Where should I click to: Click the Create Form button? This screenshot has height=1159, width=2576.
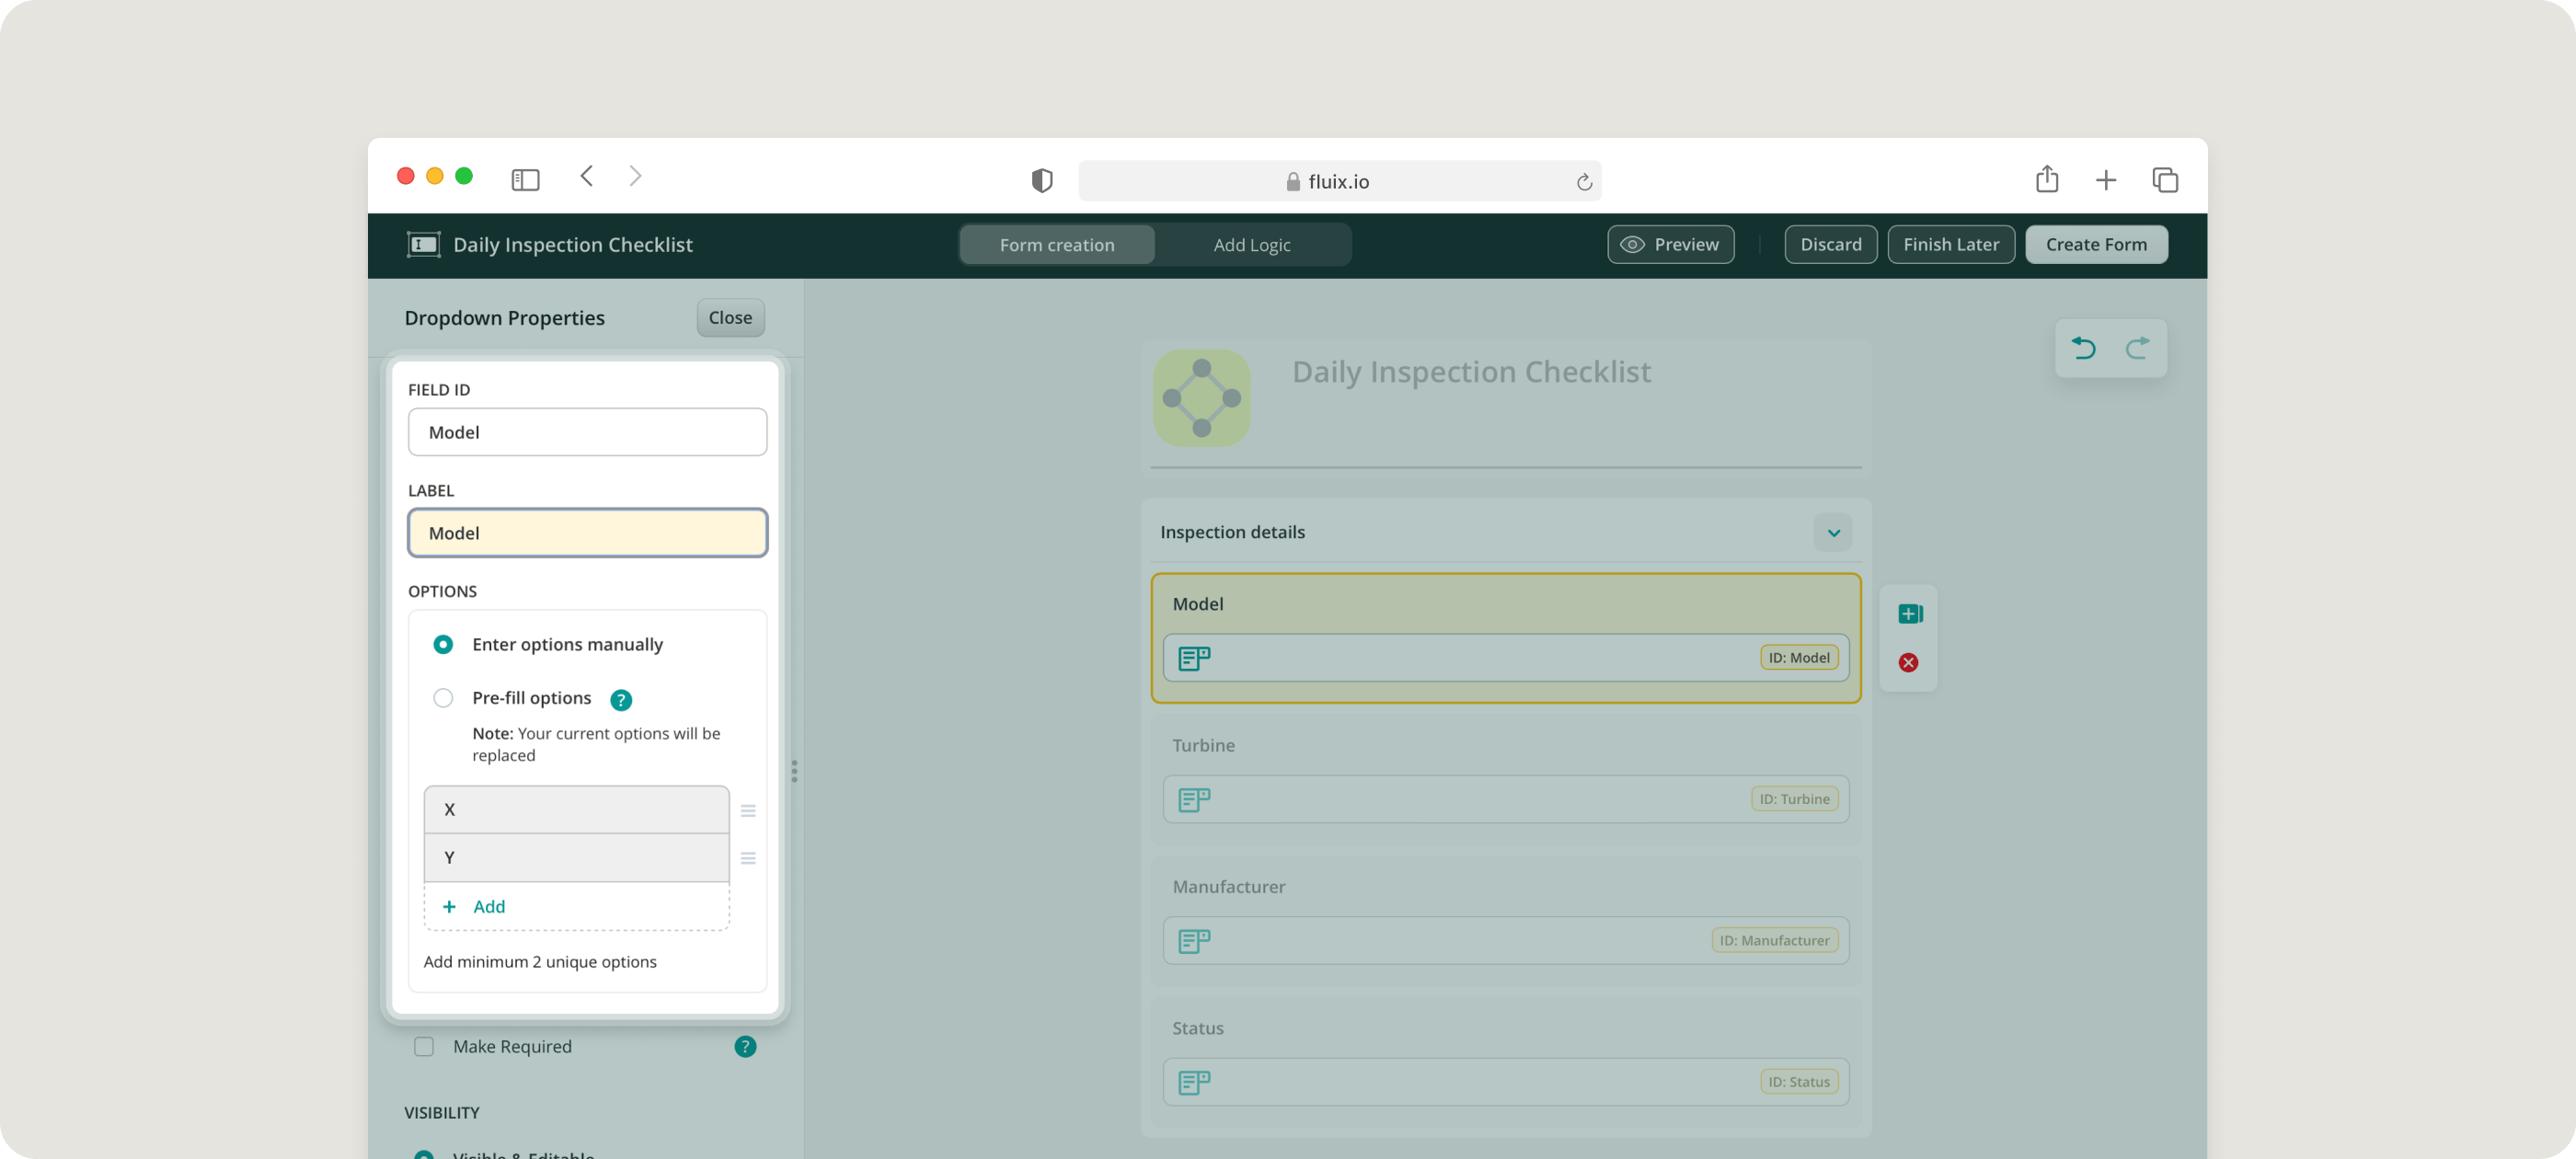[x=2096, y=245]
